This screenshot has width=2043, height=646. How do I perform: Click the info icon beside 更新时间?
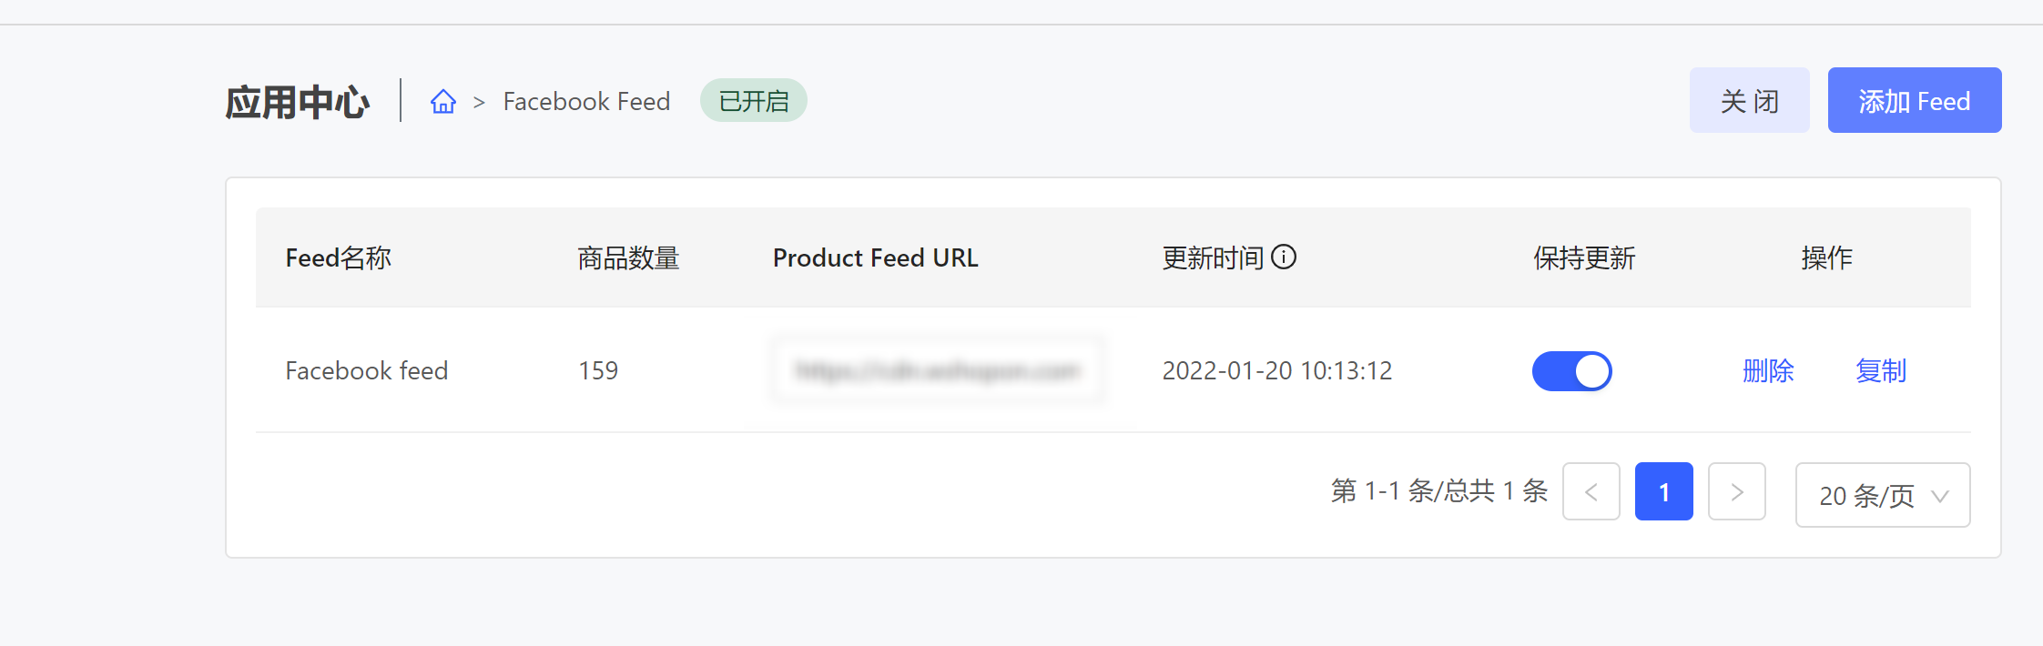[x=1284, y=257]
